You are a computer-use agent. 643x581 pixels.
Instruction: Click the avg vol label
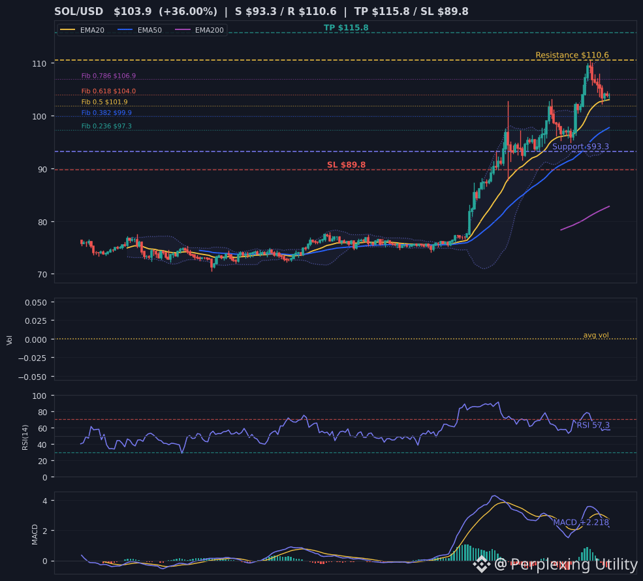point(596,335)
